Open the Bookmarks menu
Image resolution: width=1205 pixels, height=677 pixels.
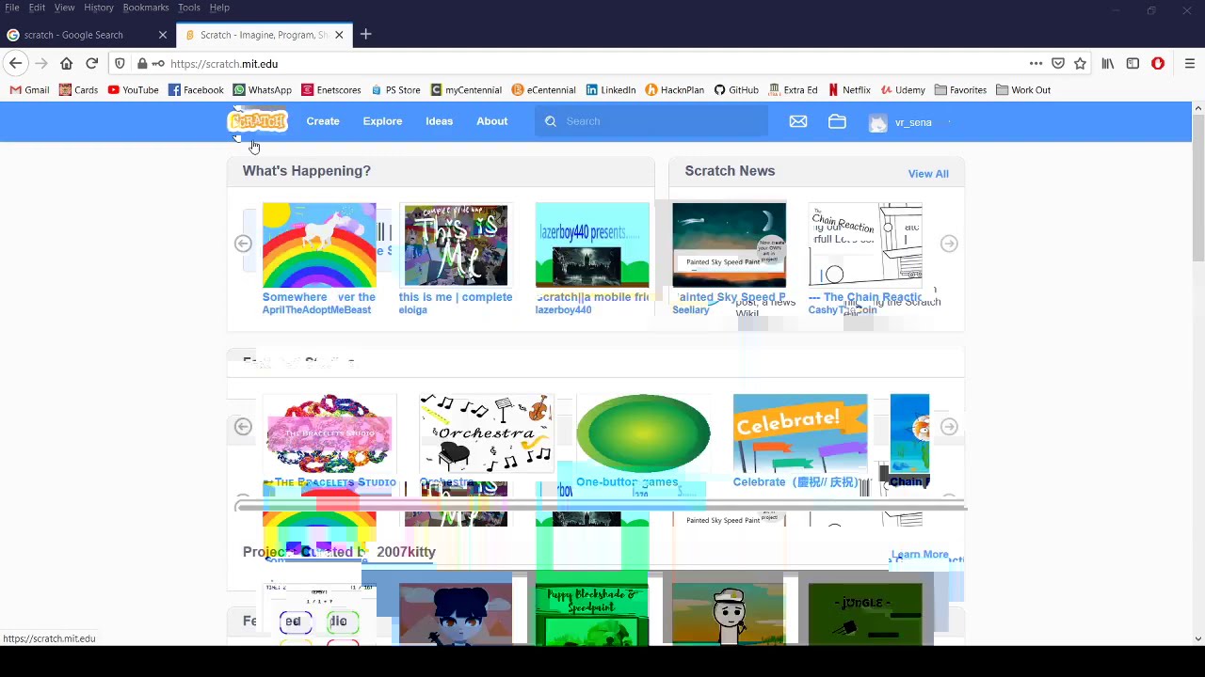click(x=146, y=8)
